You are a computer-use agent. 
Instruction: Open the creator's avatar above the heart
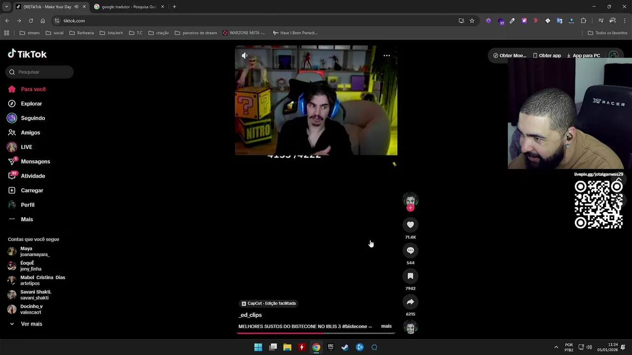410,200
